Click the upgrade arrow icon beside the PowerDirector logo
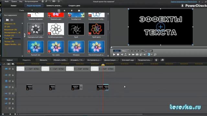Screen dimensions: 207x116 coord(182,5)
